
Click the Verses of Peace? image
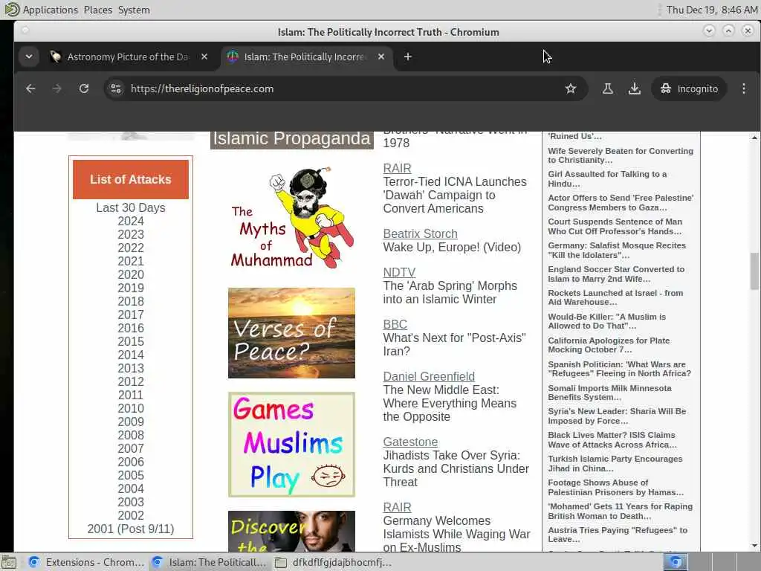tap(291, 333)
